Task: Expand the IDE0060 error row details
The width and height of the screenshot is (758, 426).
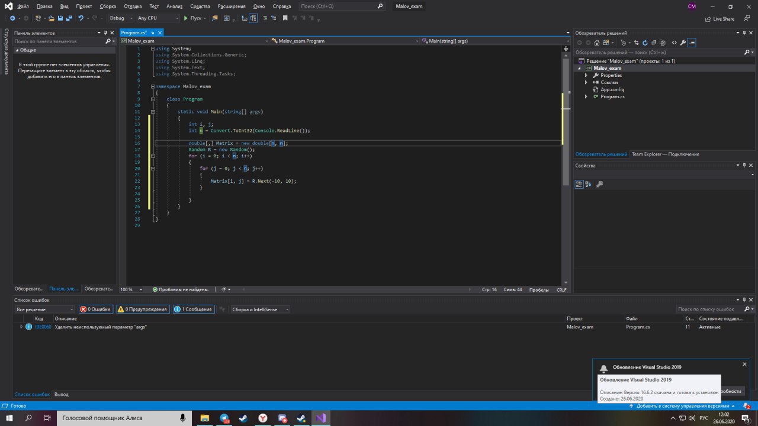Action: (21, 327)
